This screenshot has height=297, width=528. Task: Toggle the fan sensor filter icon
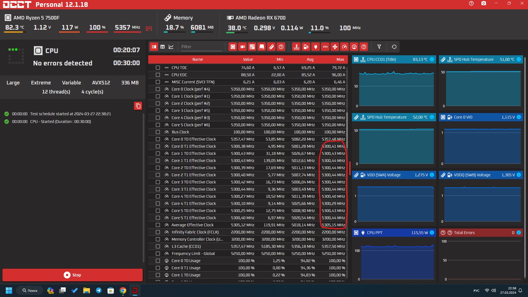(x=335, y=47)
